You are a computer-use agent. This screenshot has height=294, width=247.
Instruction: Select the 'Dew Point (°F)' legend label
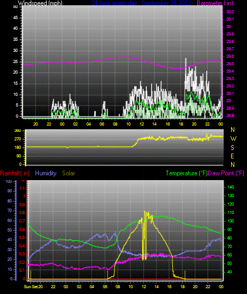point(226,173)
